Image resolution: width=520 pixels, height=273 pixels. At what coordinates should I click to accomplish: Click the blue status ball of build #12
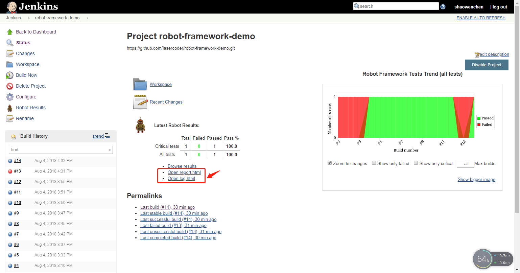pos(10,182)
